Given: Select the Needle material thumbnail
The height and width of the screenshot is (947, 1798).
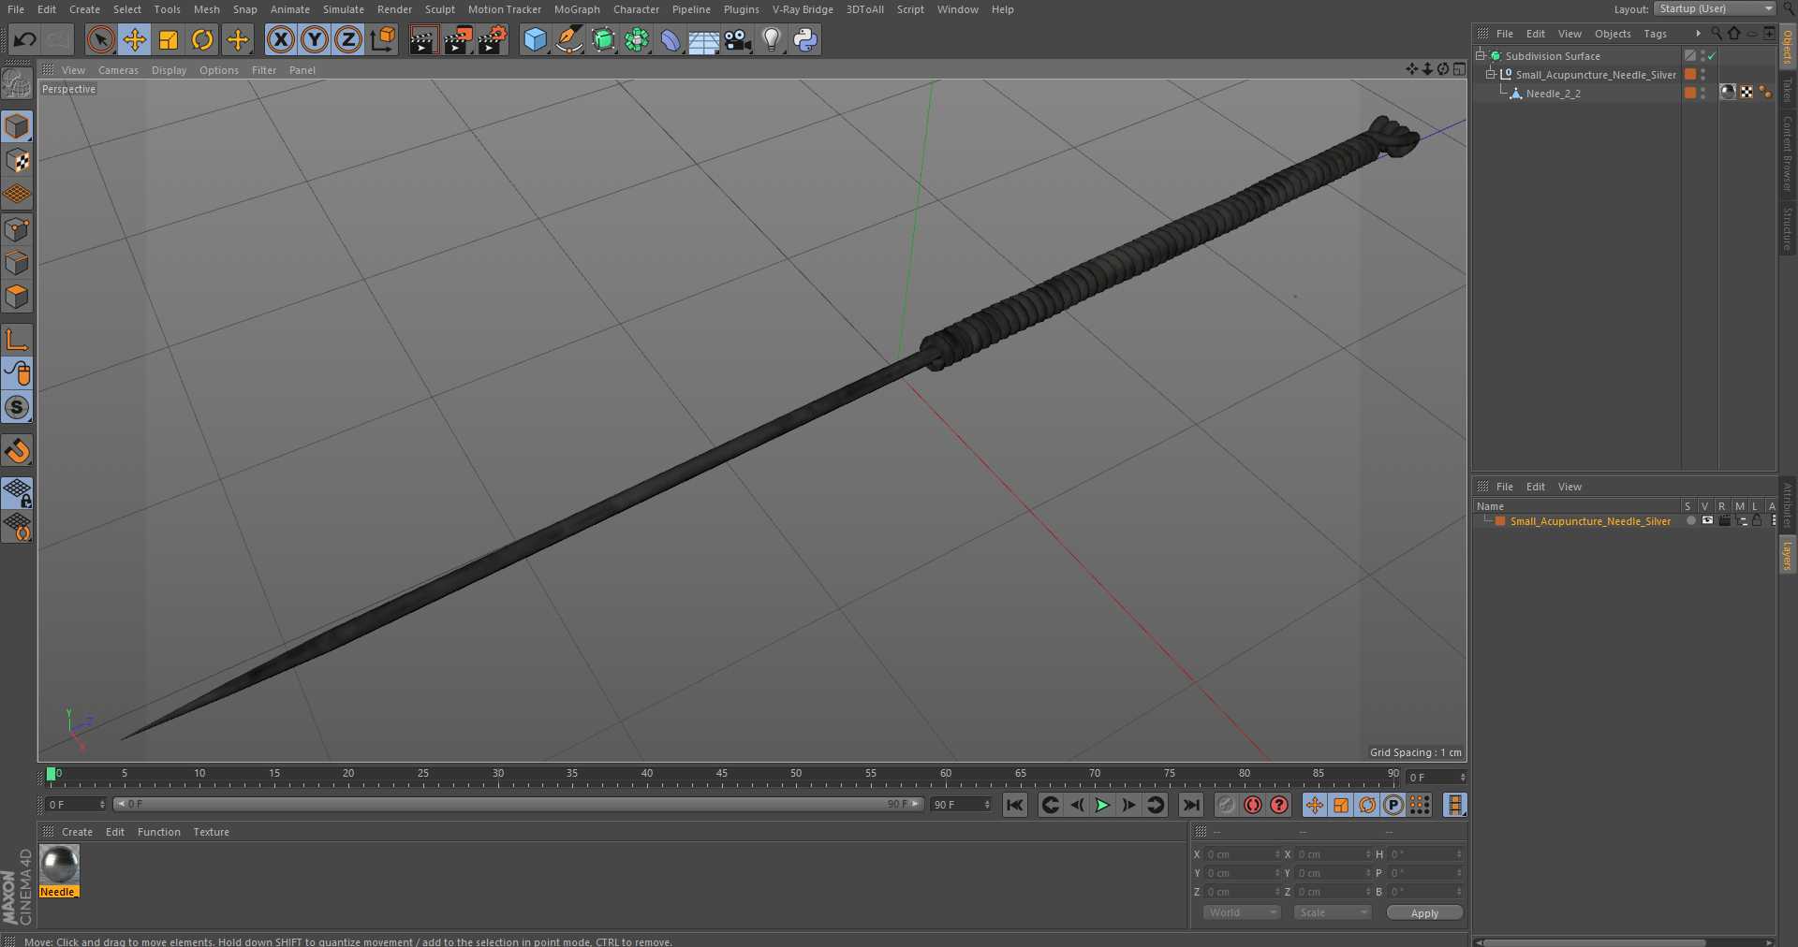Looking at the screenshot, I should (x=59, y=865).
